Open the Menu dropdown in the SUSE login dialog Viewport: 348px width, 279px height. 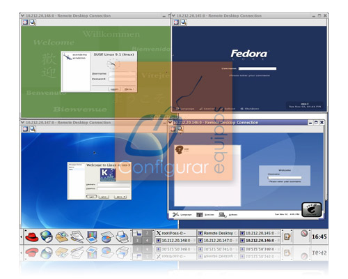[x=129, y=89]
